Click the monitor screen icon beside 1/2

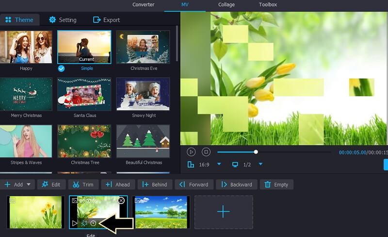tap(235, 165)
